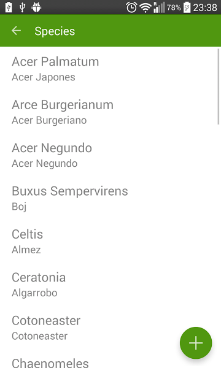Tap the USB connection status icon
The height and width of the screenshot is (368, 221).
(22, 7)
